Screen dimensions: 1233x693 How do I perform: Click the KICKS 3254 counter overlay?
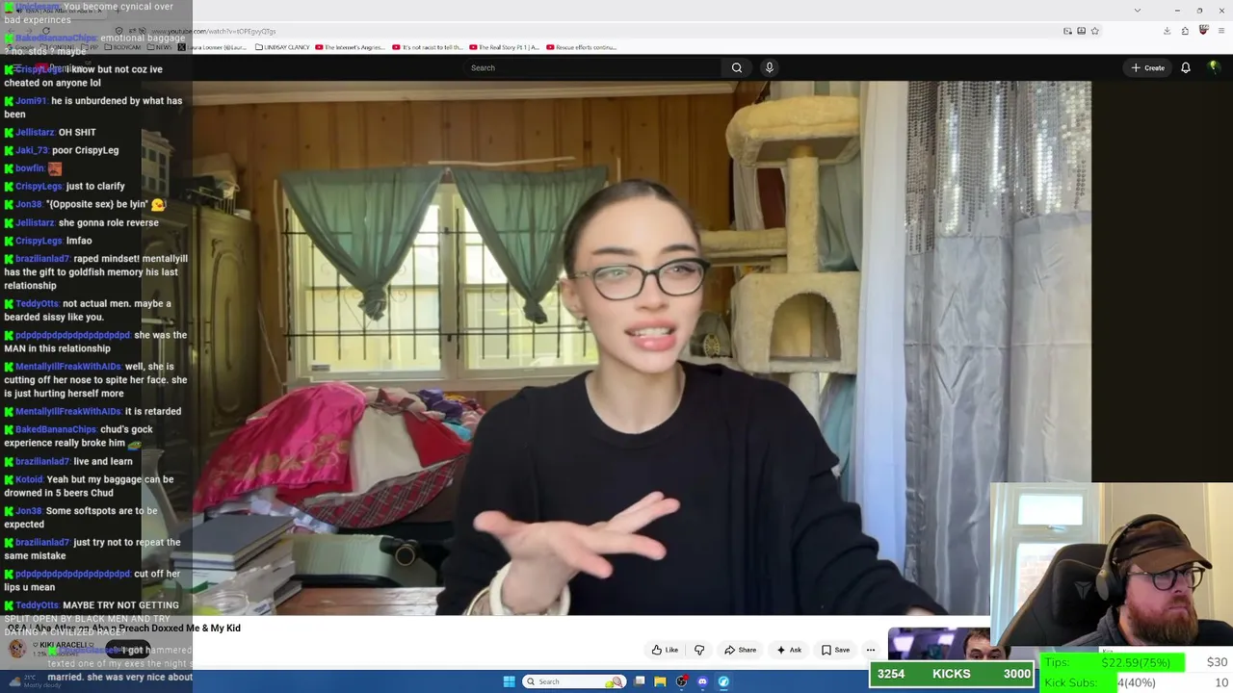coord(952,674)
